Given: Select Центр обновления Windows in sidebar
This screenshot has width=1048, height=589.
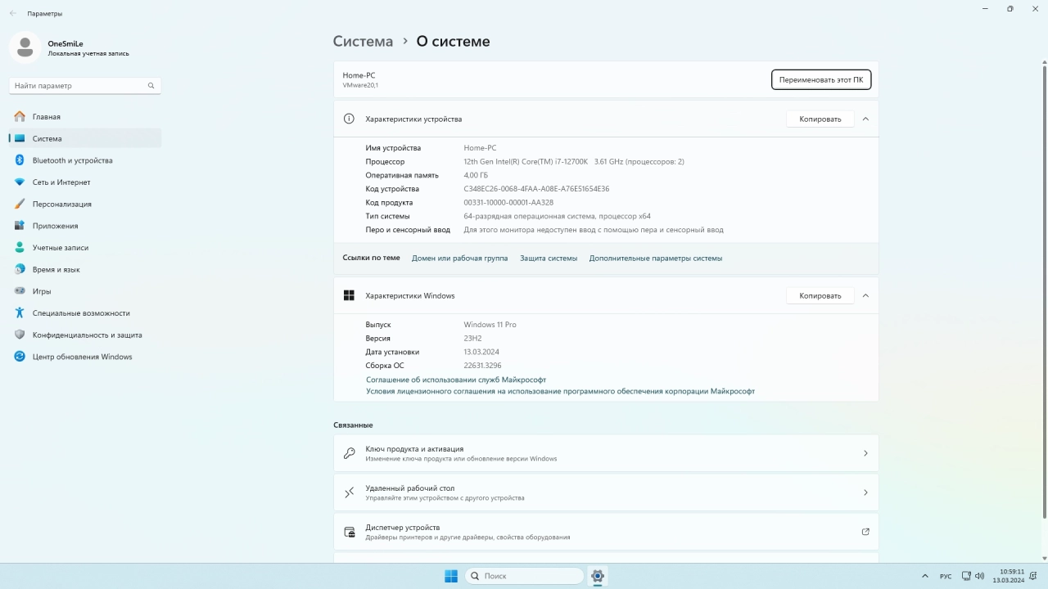Looking at the screenshot, I should pos(85,357).
